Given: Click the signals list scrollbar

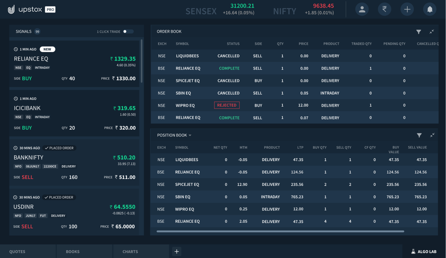Looking at the screenshot, I should click(142, 61).
